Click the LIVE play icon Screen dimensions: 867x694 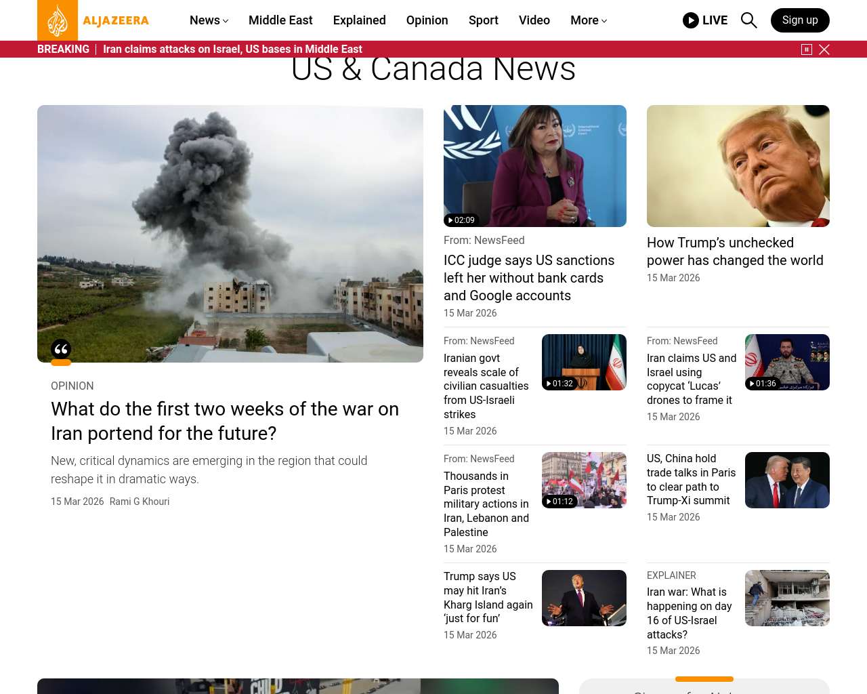(x=691, y=20)
